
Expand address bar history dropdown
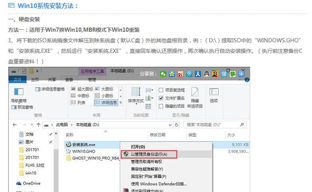click(x=170, y=125)
